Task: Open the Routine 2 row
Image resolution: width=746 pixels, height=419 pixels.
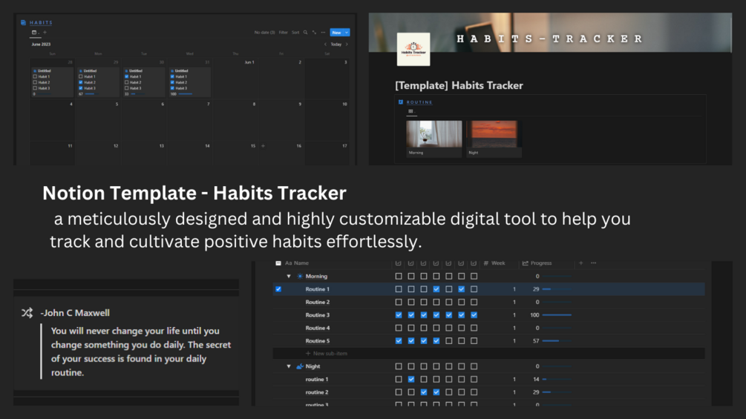Action: (x=318, y=302)
